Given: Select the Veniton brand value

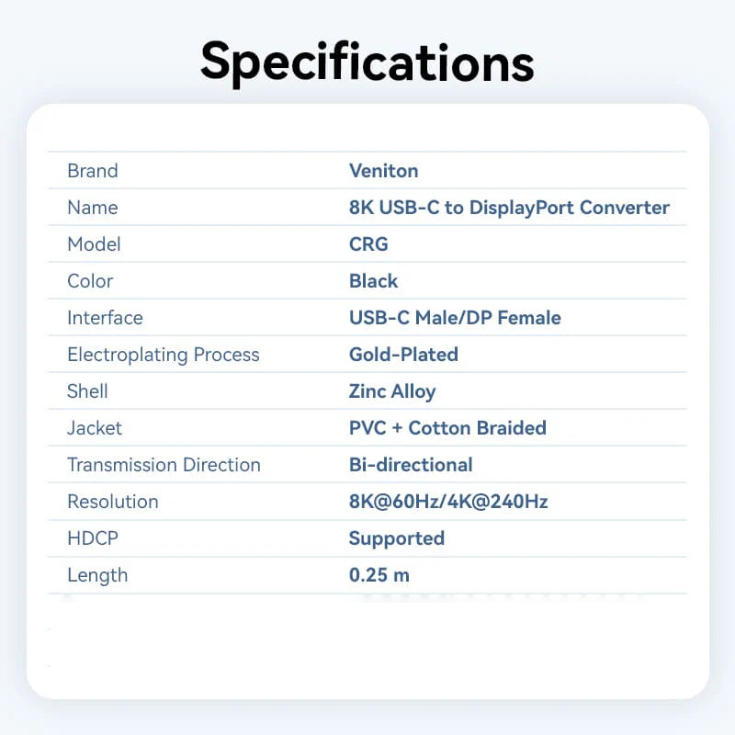Looking at the screenshot, I should coord(383,171).
